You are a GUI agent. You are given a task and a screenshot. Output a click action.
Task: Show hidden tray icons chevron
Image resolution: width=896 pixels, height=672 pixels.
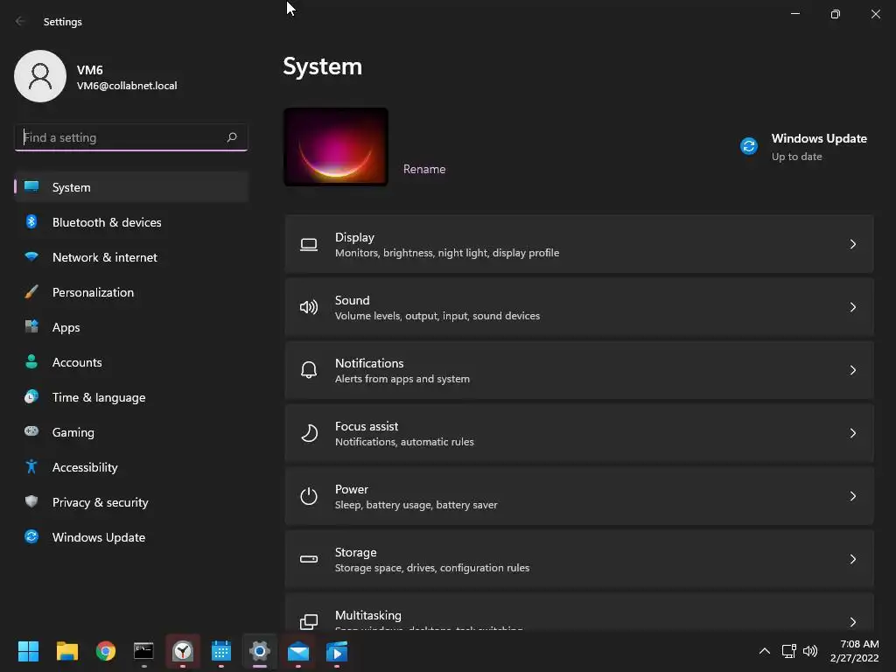coord(764,651)
